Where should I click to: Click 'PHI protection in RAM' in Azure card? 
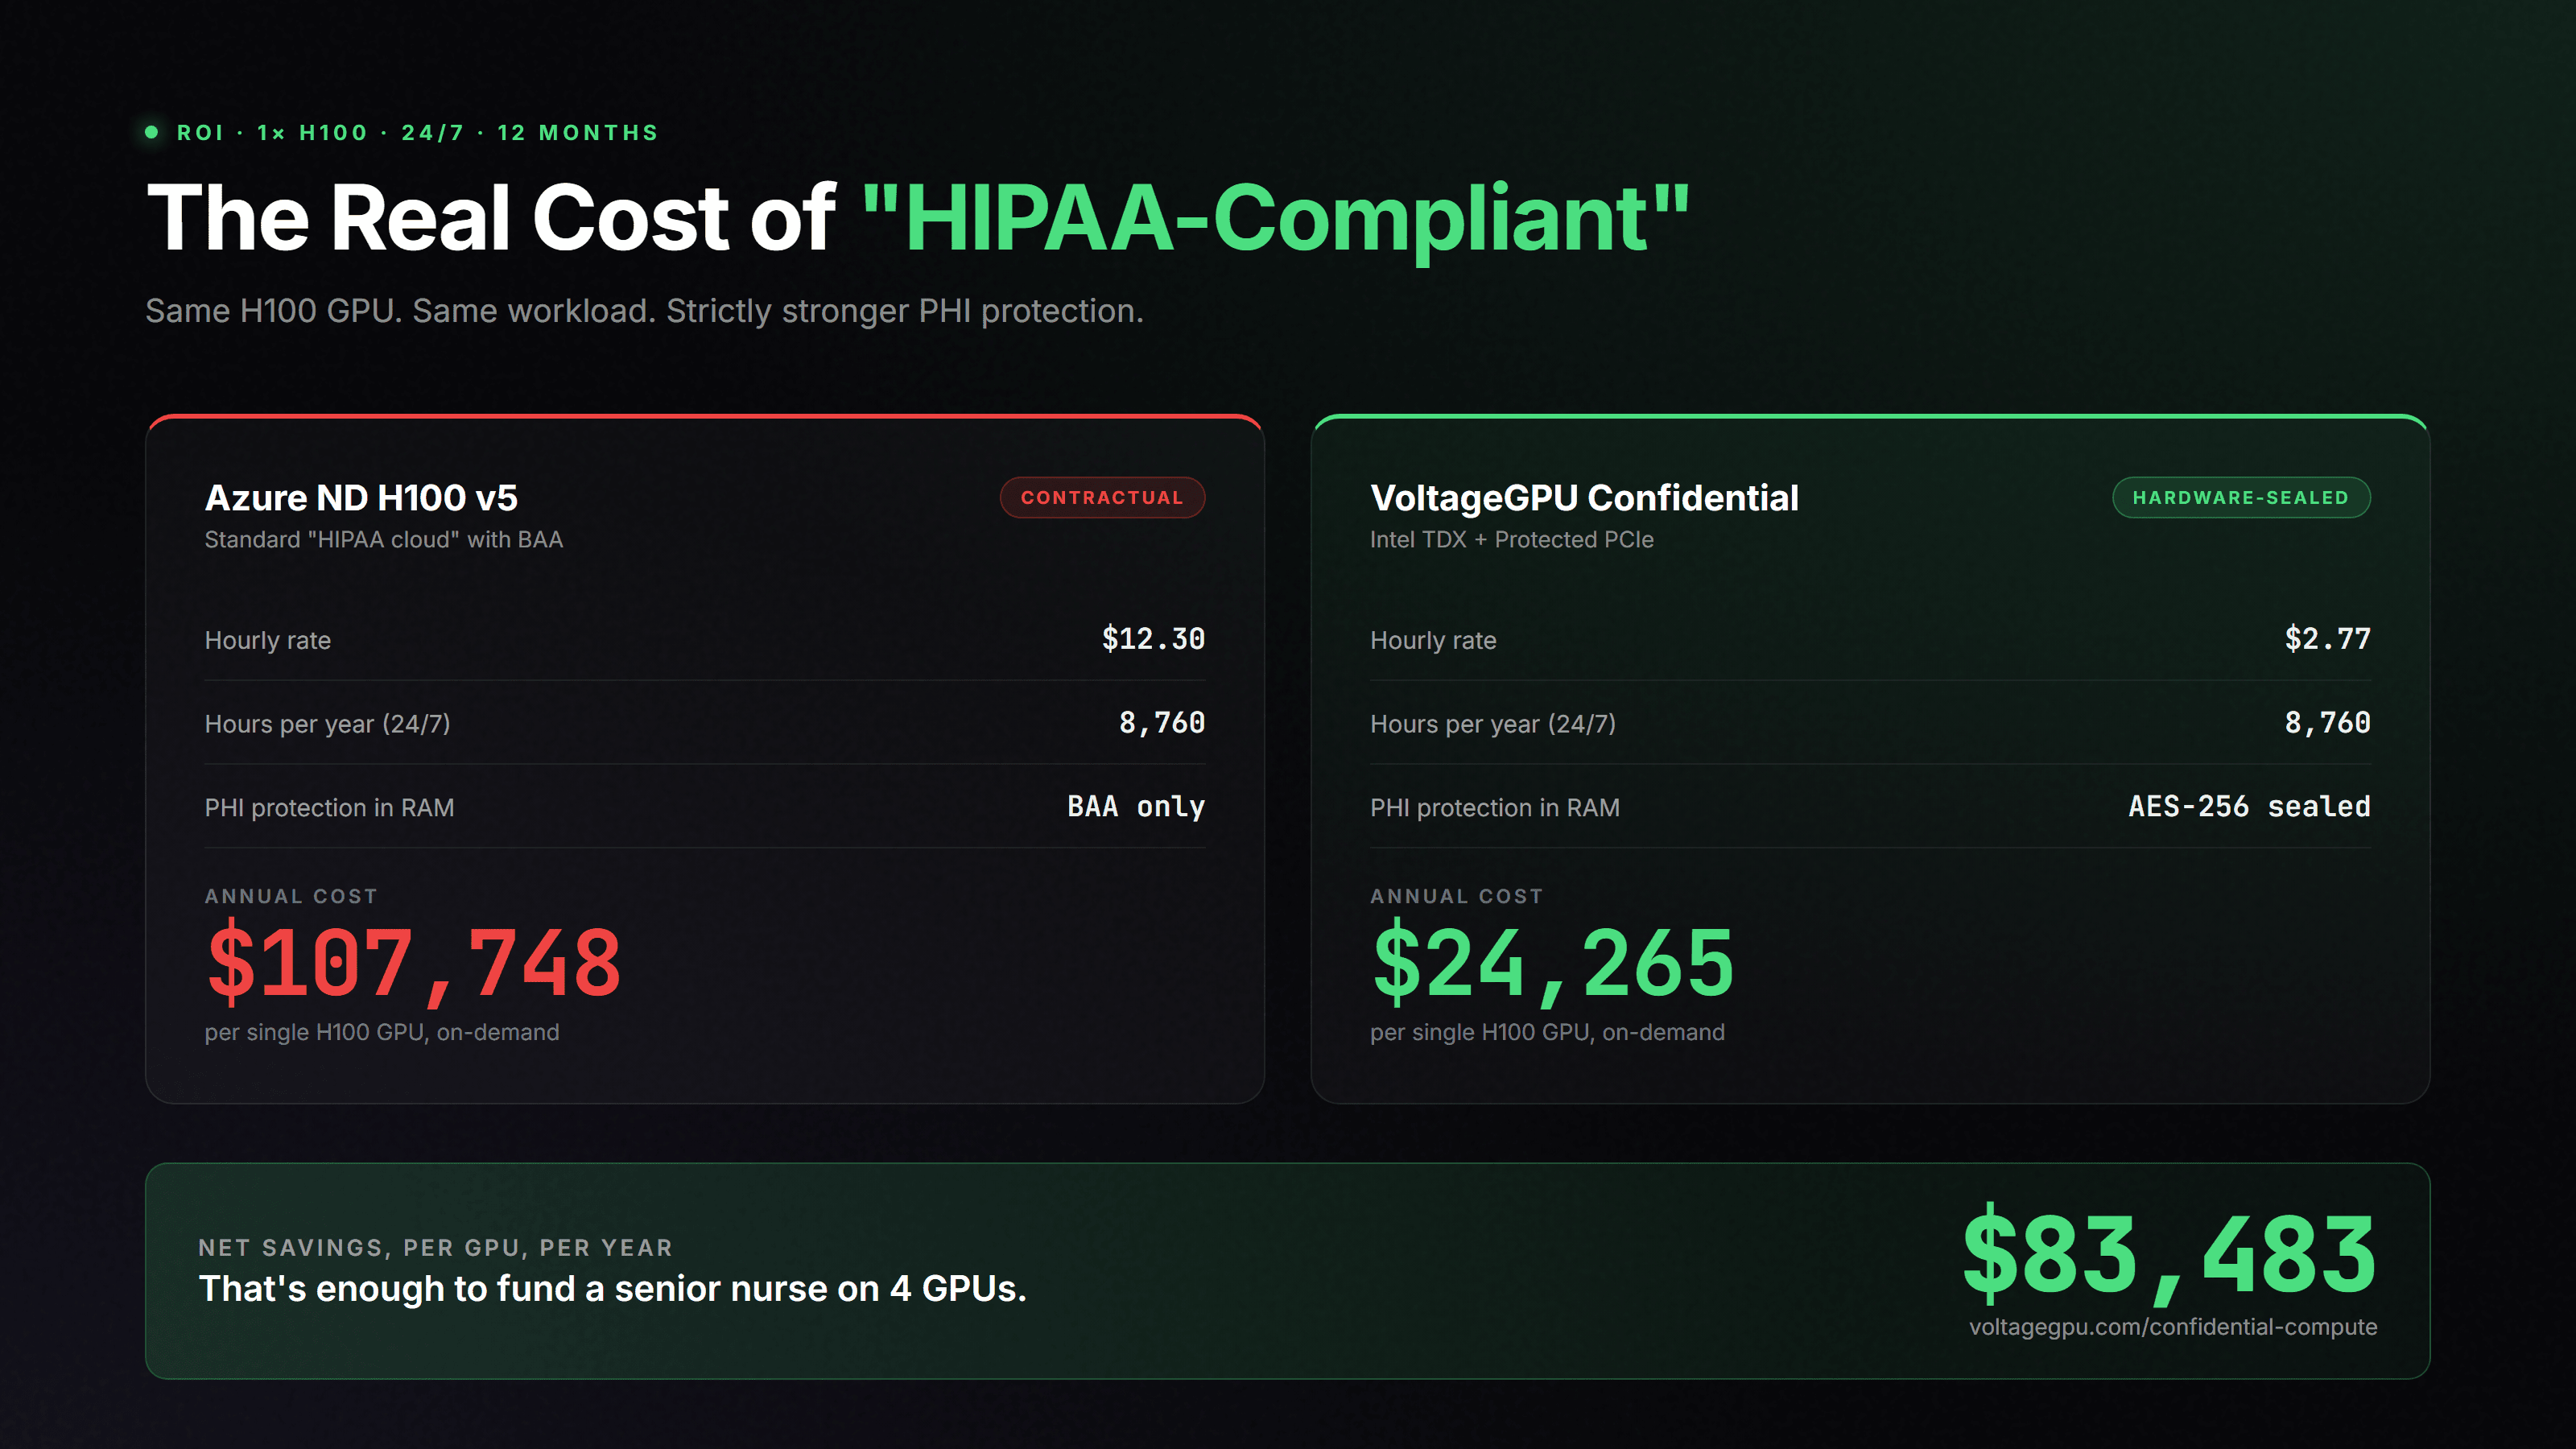pyautogui.click(x=329, y=808)
